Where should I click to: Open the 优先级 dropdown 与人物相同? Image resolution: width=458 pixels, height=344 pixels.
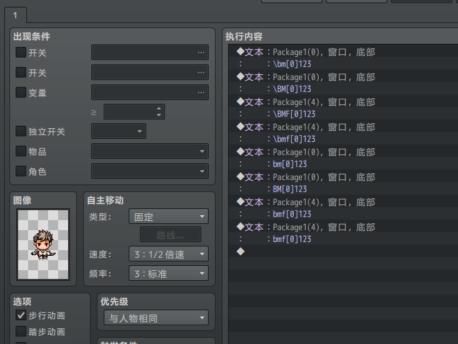156,318
